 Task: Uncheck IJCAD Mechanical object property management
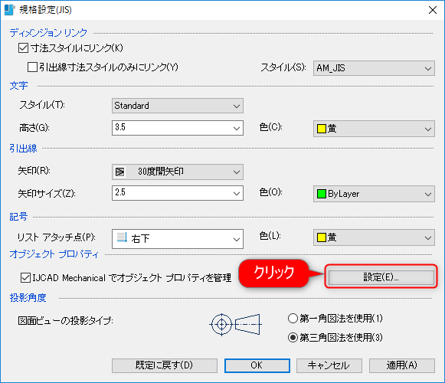coord(25,277)
